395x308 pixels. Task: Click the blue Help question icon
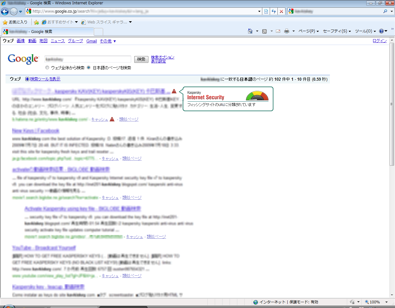point(381,31)
